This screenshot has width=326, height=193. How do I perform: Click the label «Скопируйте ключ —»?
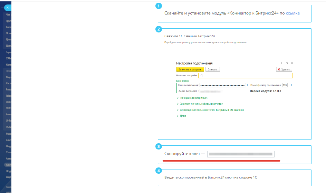tap(185, 154)
